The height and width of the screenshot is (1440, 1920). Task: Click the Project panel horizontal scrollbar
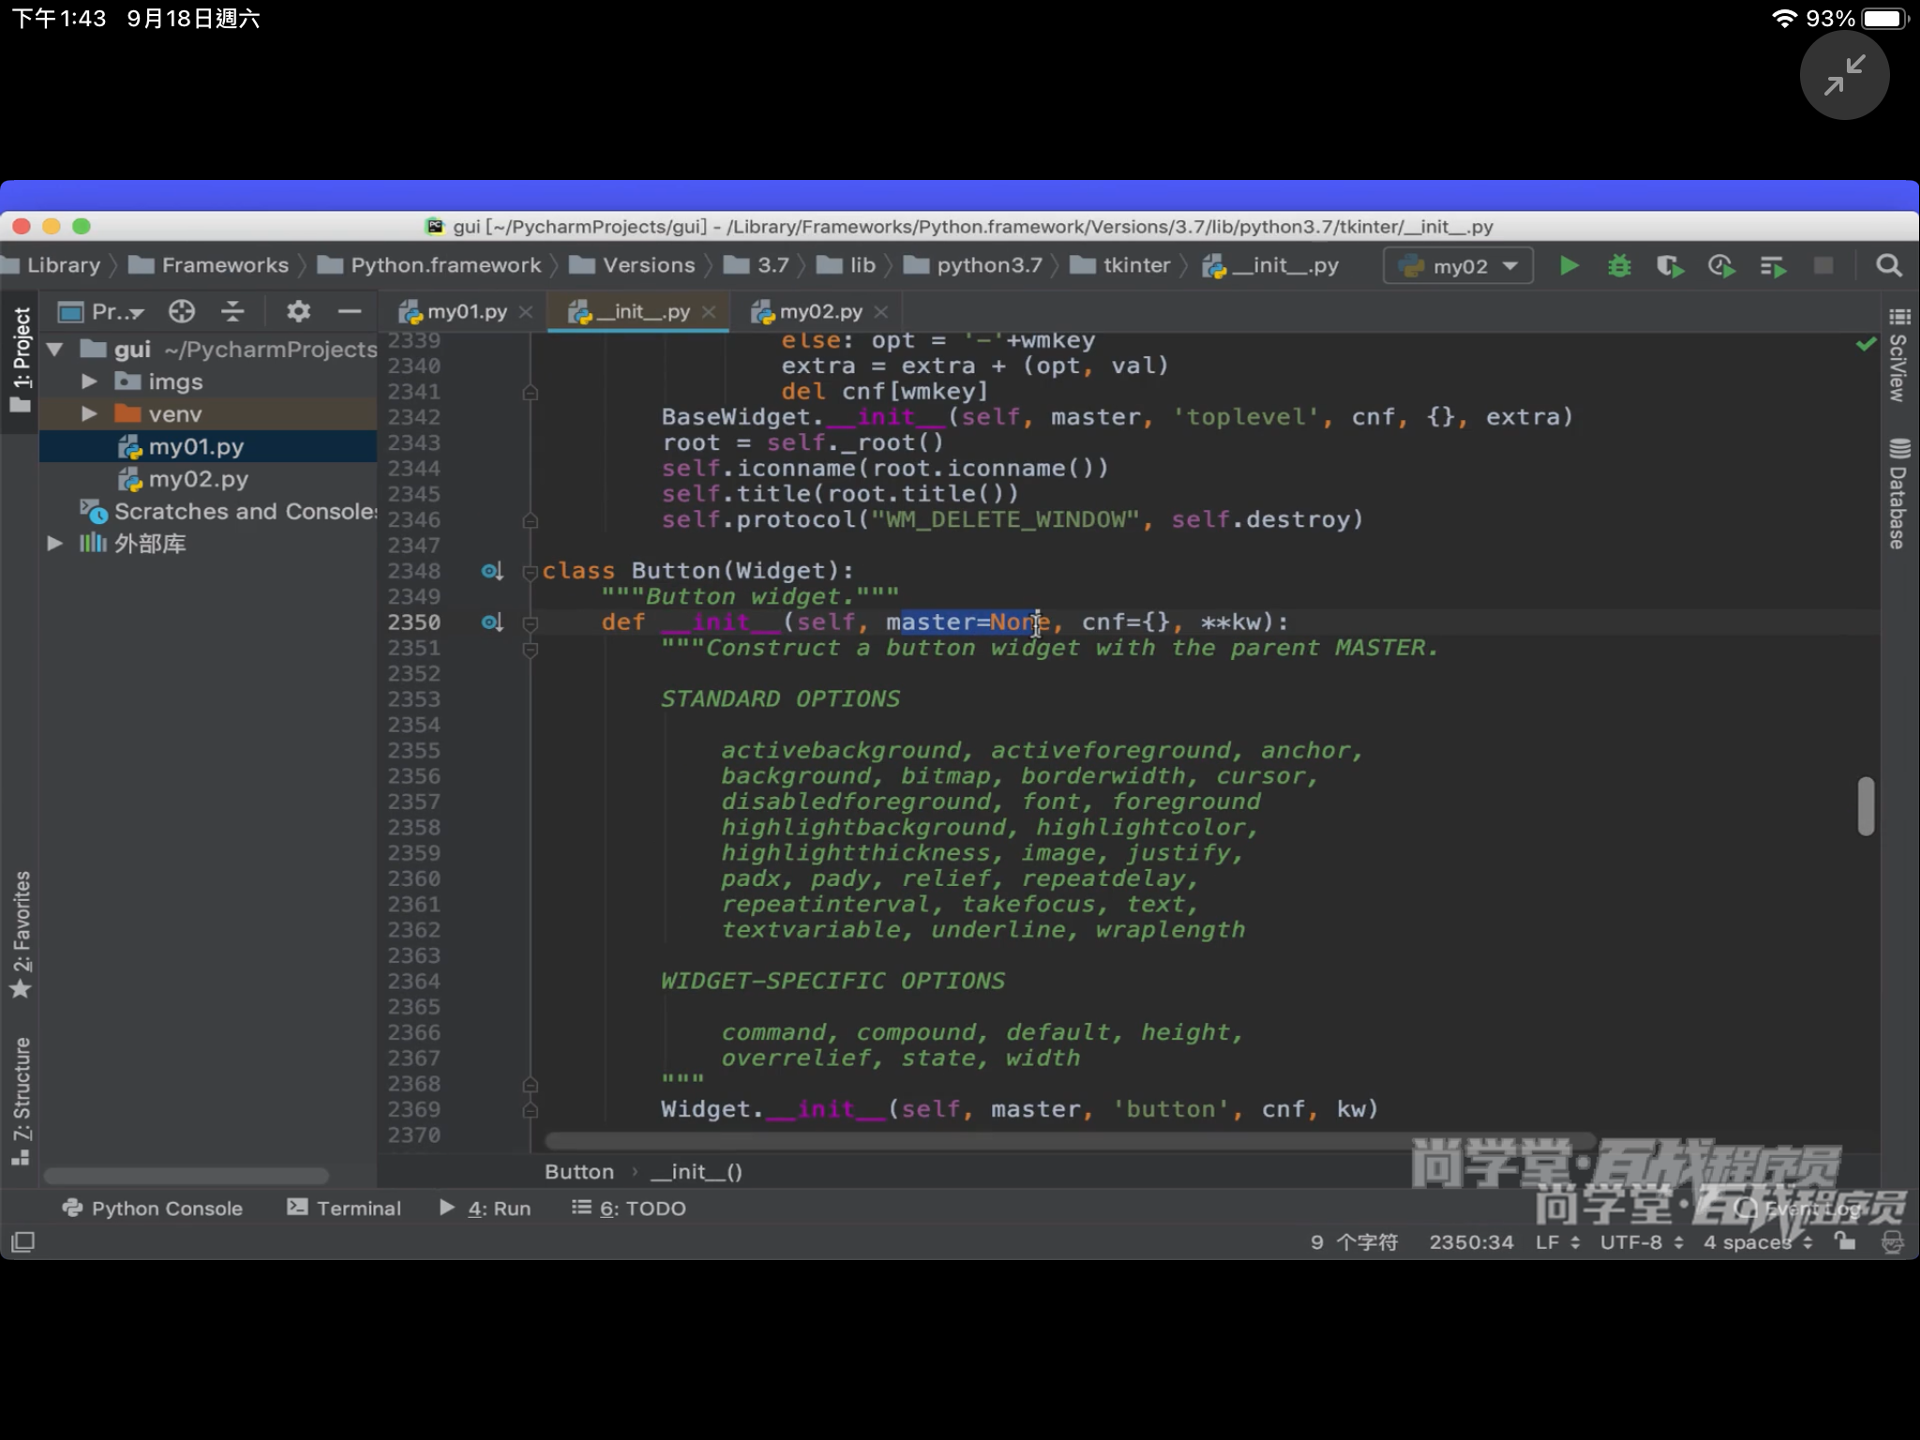pos(186,1176)
